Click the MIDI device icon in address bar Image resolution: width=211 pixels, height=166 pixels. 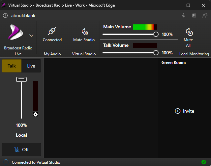(194, 15)
